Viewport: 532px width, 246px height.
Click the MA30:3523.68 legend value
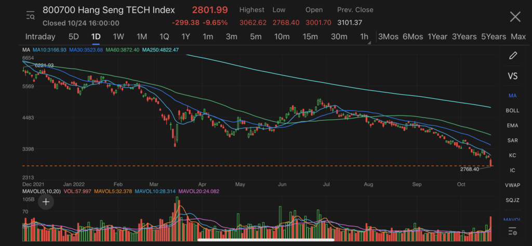coord(86,50)
